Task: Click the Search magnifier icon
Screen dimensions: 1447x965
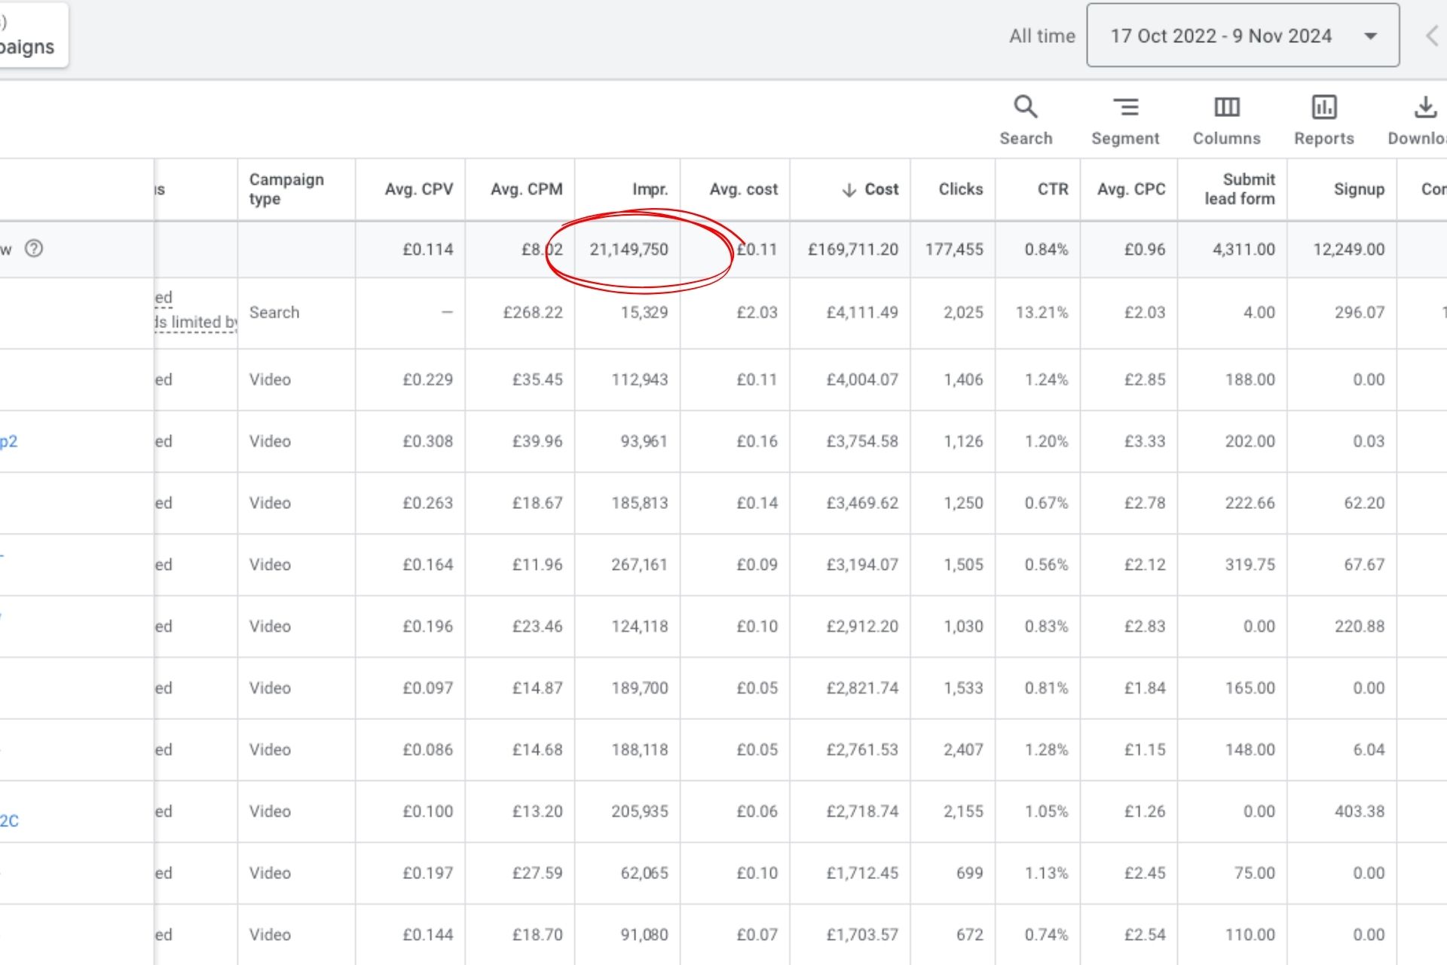Action: [1025, 107]
